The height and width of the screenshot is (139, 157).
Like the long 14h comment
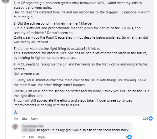[x=24, y=119]
